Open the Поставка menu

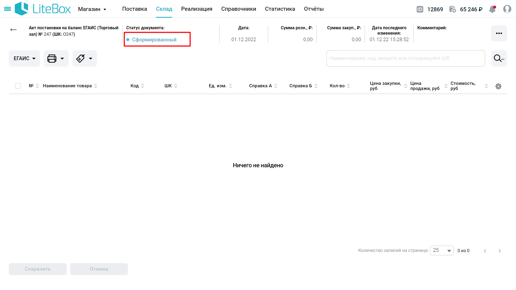tap(134, 9)
